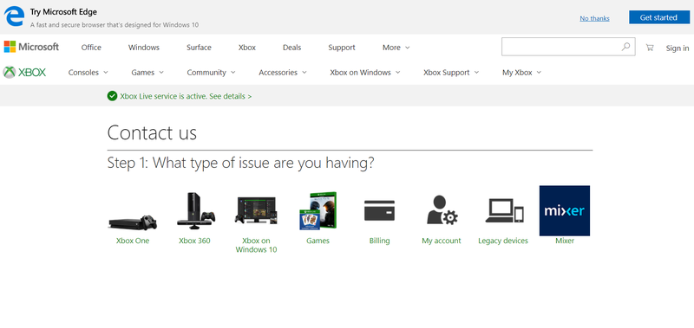This screenshot has height=328, width=694.
Task: Click the Microsoft logo
Action: (31, 47)
